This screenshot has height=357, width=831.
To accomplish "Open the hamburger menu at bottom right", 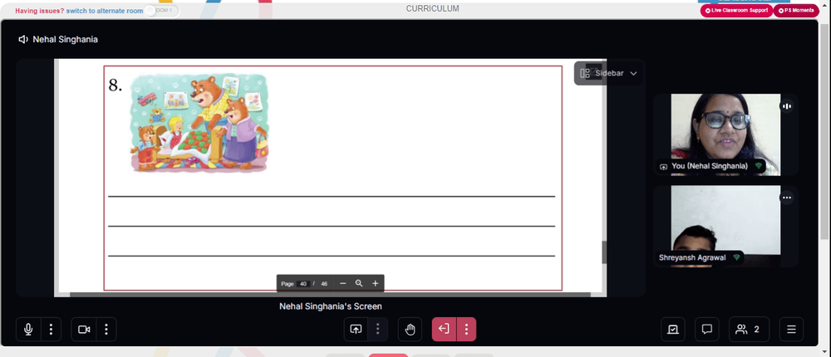I will (x=791, y=330).
